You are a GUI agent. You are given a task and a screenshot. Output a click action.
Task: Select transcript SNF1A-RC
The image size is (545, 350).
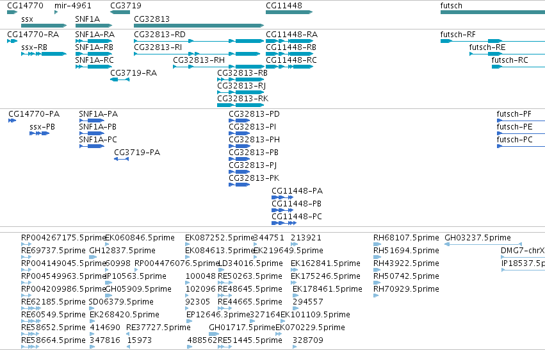pos(94,67)
